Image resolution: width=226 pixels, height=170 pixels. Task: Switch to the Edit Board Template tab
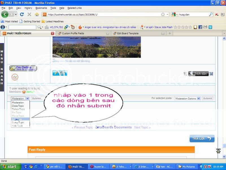click(x=128, y=33)
